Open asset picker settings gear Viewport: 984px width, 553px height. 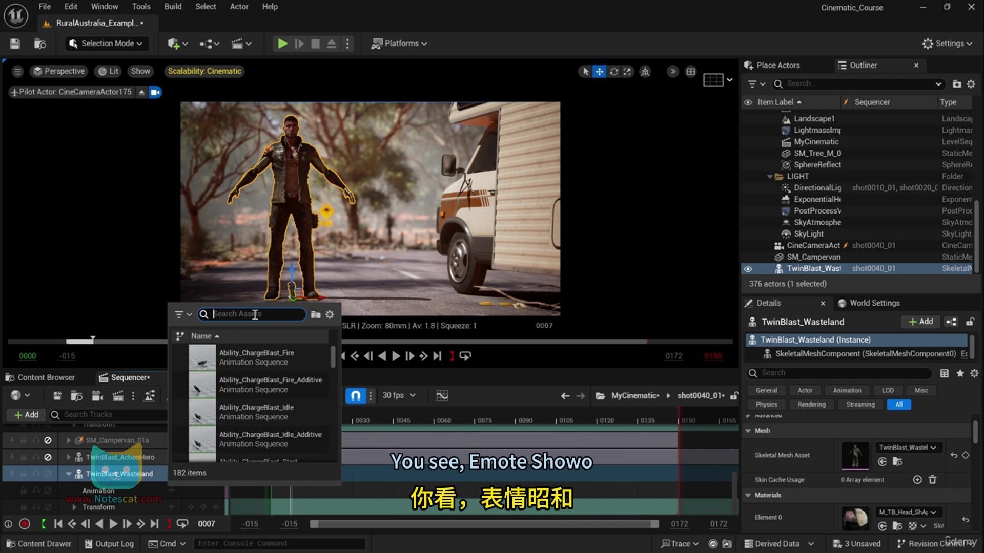click(330, 314)
